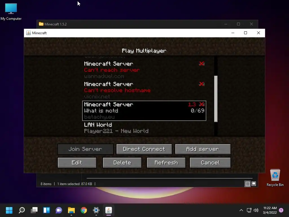Viewport: 289px width, 217px height.
Task: Delete the selected server
Action: [x=122, y=162]
